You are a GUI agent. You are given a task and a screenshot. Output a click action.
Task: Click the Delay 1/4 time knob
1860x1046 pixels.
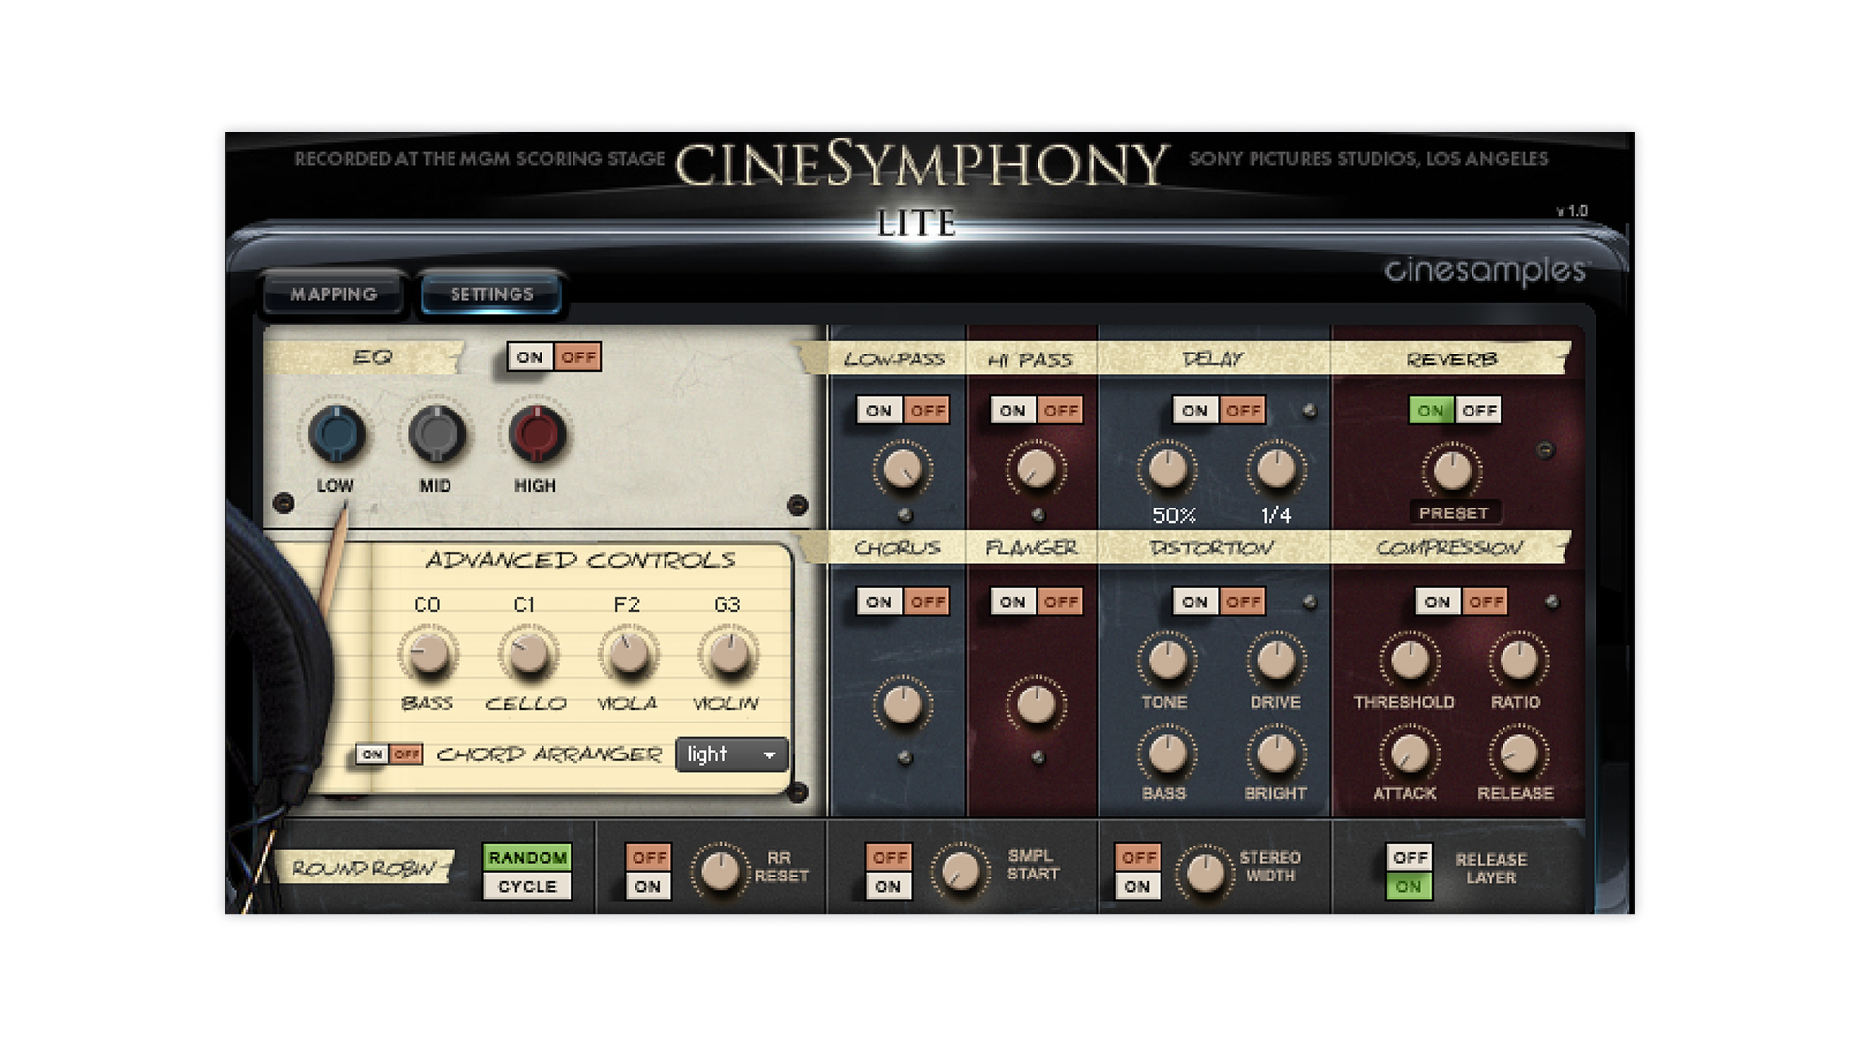1275,470
